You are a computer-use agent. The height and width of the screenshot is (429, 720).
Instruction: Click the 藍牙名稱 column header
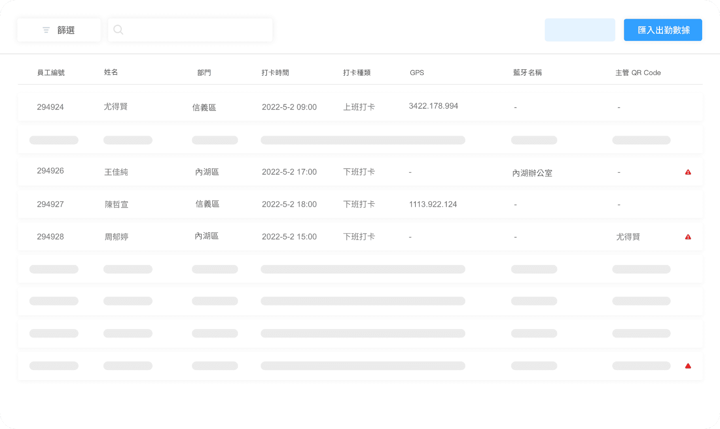point(527,73)
